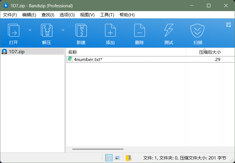Click the Add (添加) file icon
Screen dimensions: 235x163
click(x=110, y=30)
